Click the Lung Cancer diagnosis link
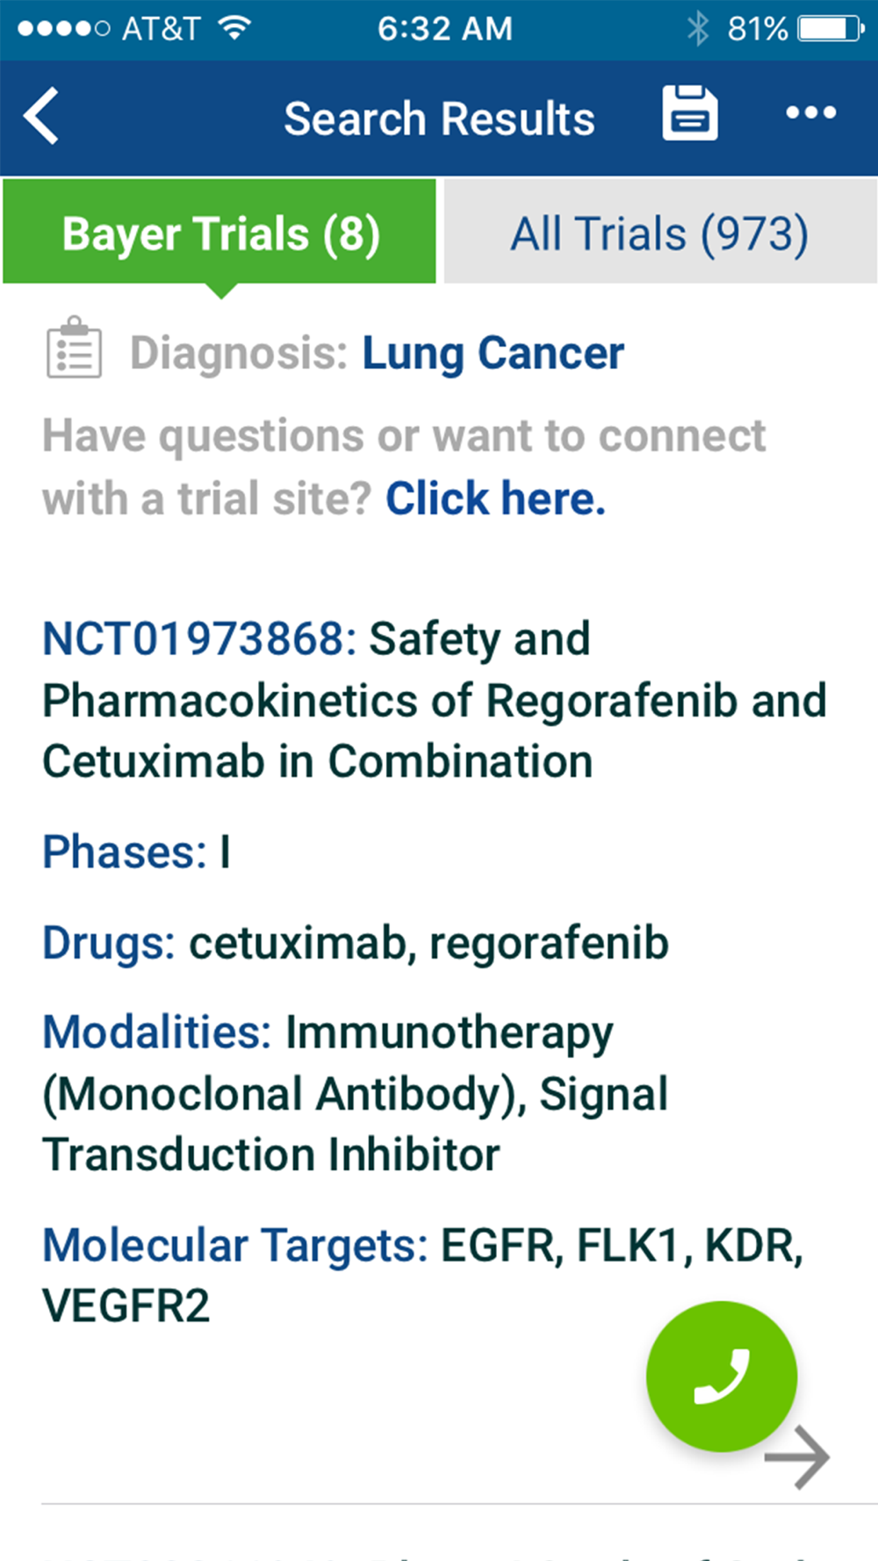The height and width of the screenshot is (1561, 878). 493,354
